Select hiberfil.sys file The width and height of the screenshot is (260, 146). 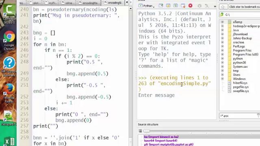pos(240,83)
